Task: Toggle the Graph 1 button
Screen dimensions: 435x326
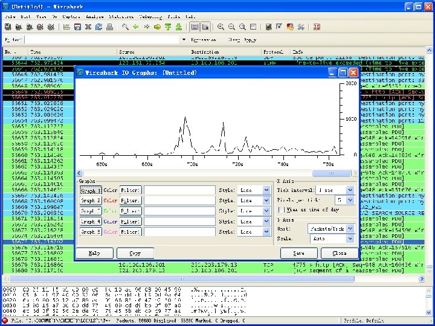Action: [91, 190]
